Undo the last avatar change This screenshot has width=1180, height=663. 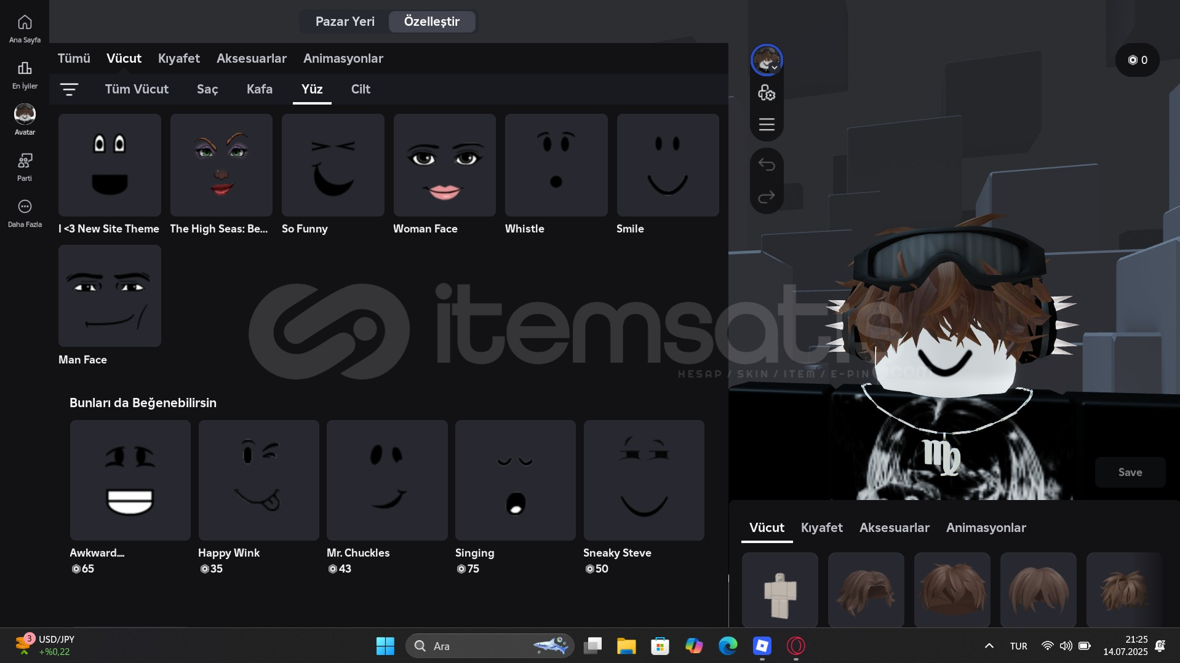(767, 164)
